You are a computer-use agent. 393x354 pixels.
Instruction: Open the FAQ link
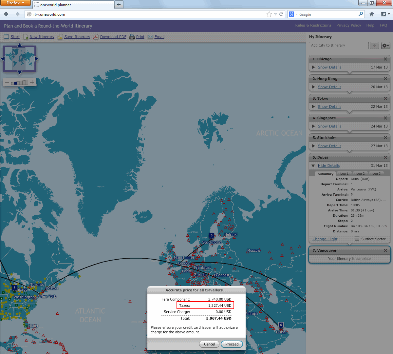(x=383, y=25)
